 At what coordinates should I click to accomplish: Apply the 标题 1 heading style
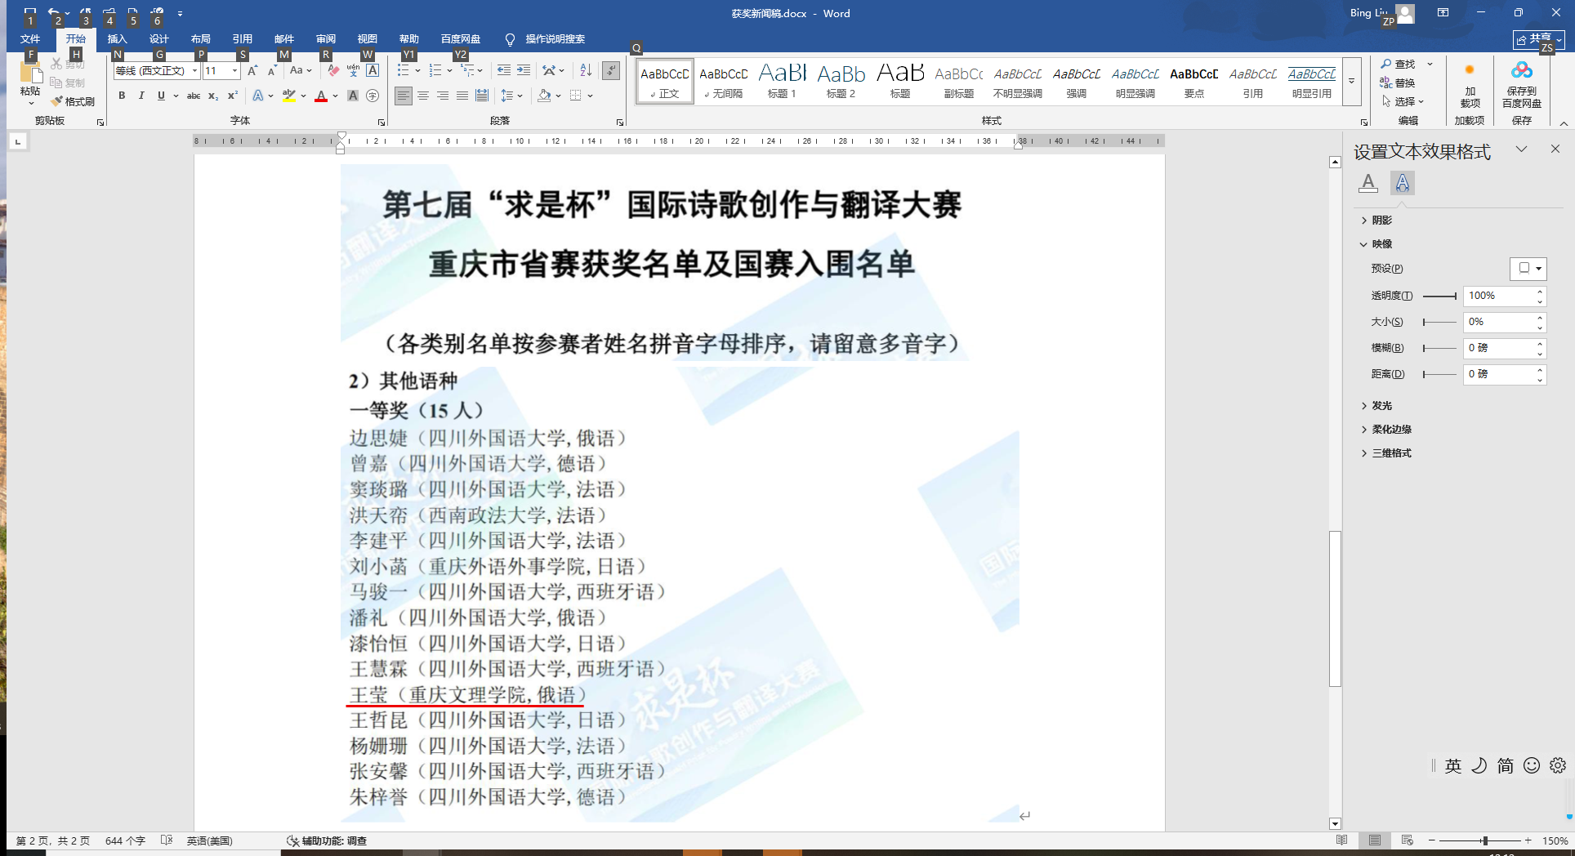(x=782, y=82)
